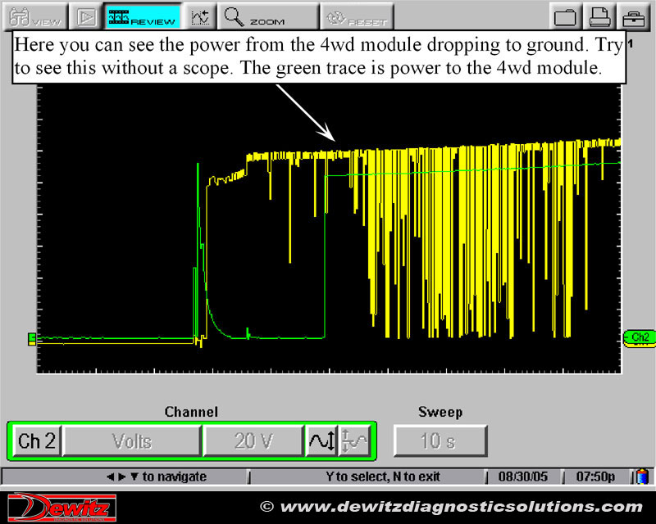Toggle the trigger level waveform icon
This screenshot has width=656, height=524.
[355, 441]
